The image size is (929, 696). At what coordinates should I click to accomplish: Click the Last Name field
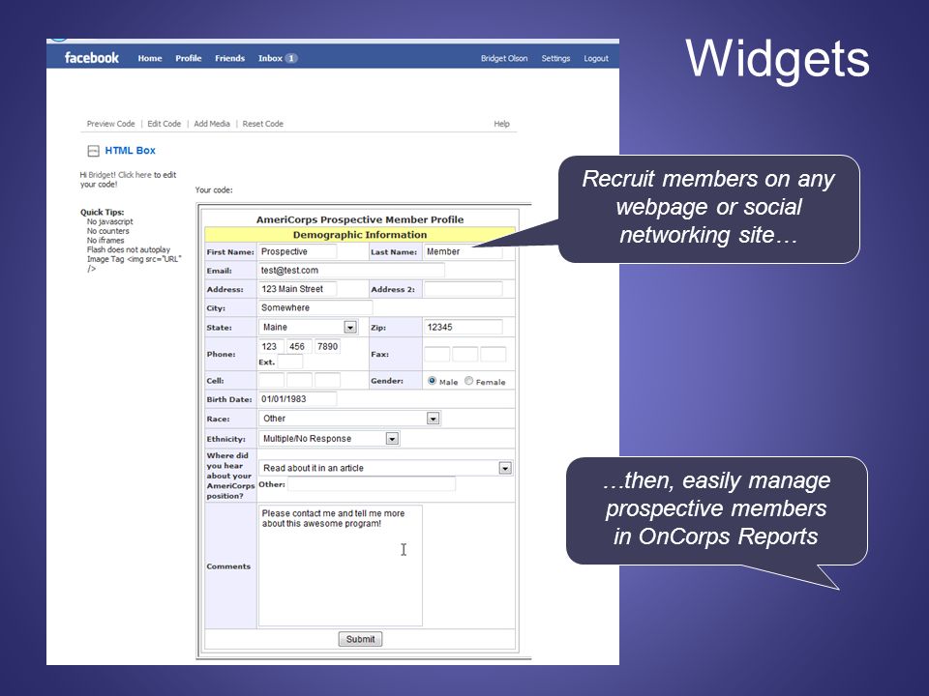click(x=464, y=251)
